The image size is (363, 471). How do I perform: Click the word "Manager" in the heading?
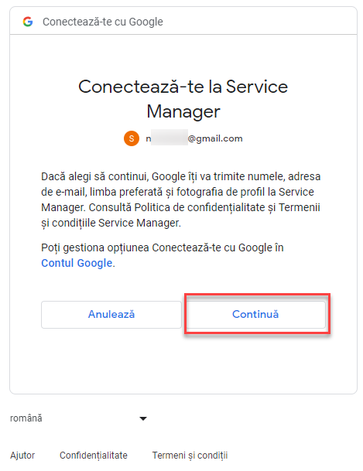click(183, 111)
